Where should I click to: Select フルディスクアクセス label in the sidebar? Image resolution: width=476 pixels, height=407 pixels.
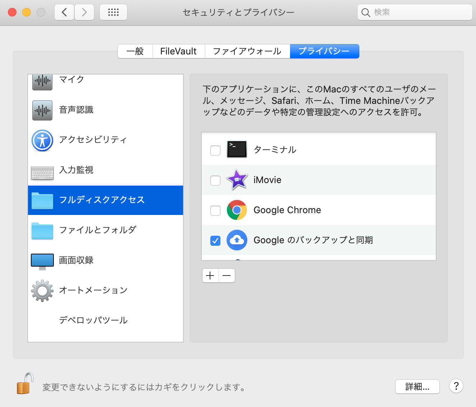(102, 200)
